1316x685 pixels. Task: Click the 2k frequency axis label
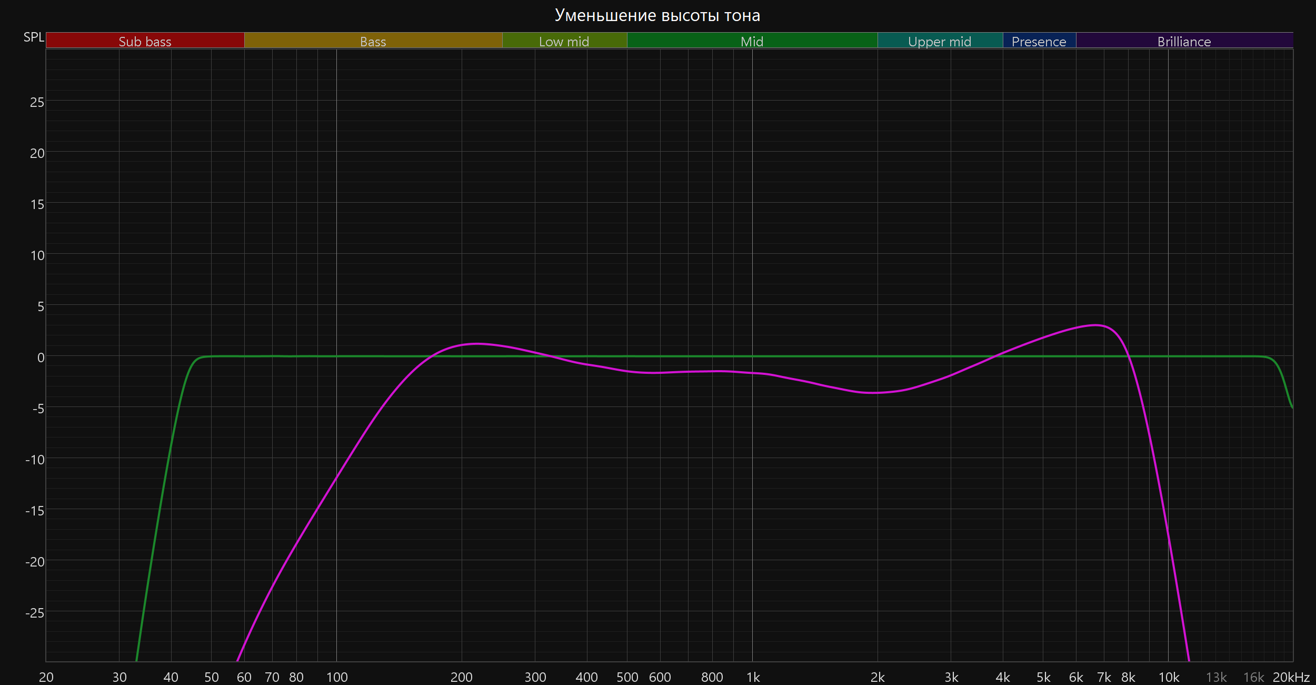(x=878, y=677)
